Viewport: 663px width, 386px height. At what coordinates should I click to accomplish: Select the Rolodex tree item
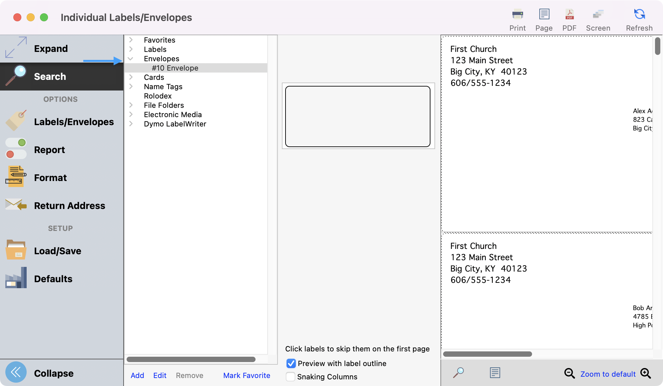158,96
